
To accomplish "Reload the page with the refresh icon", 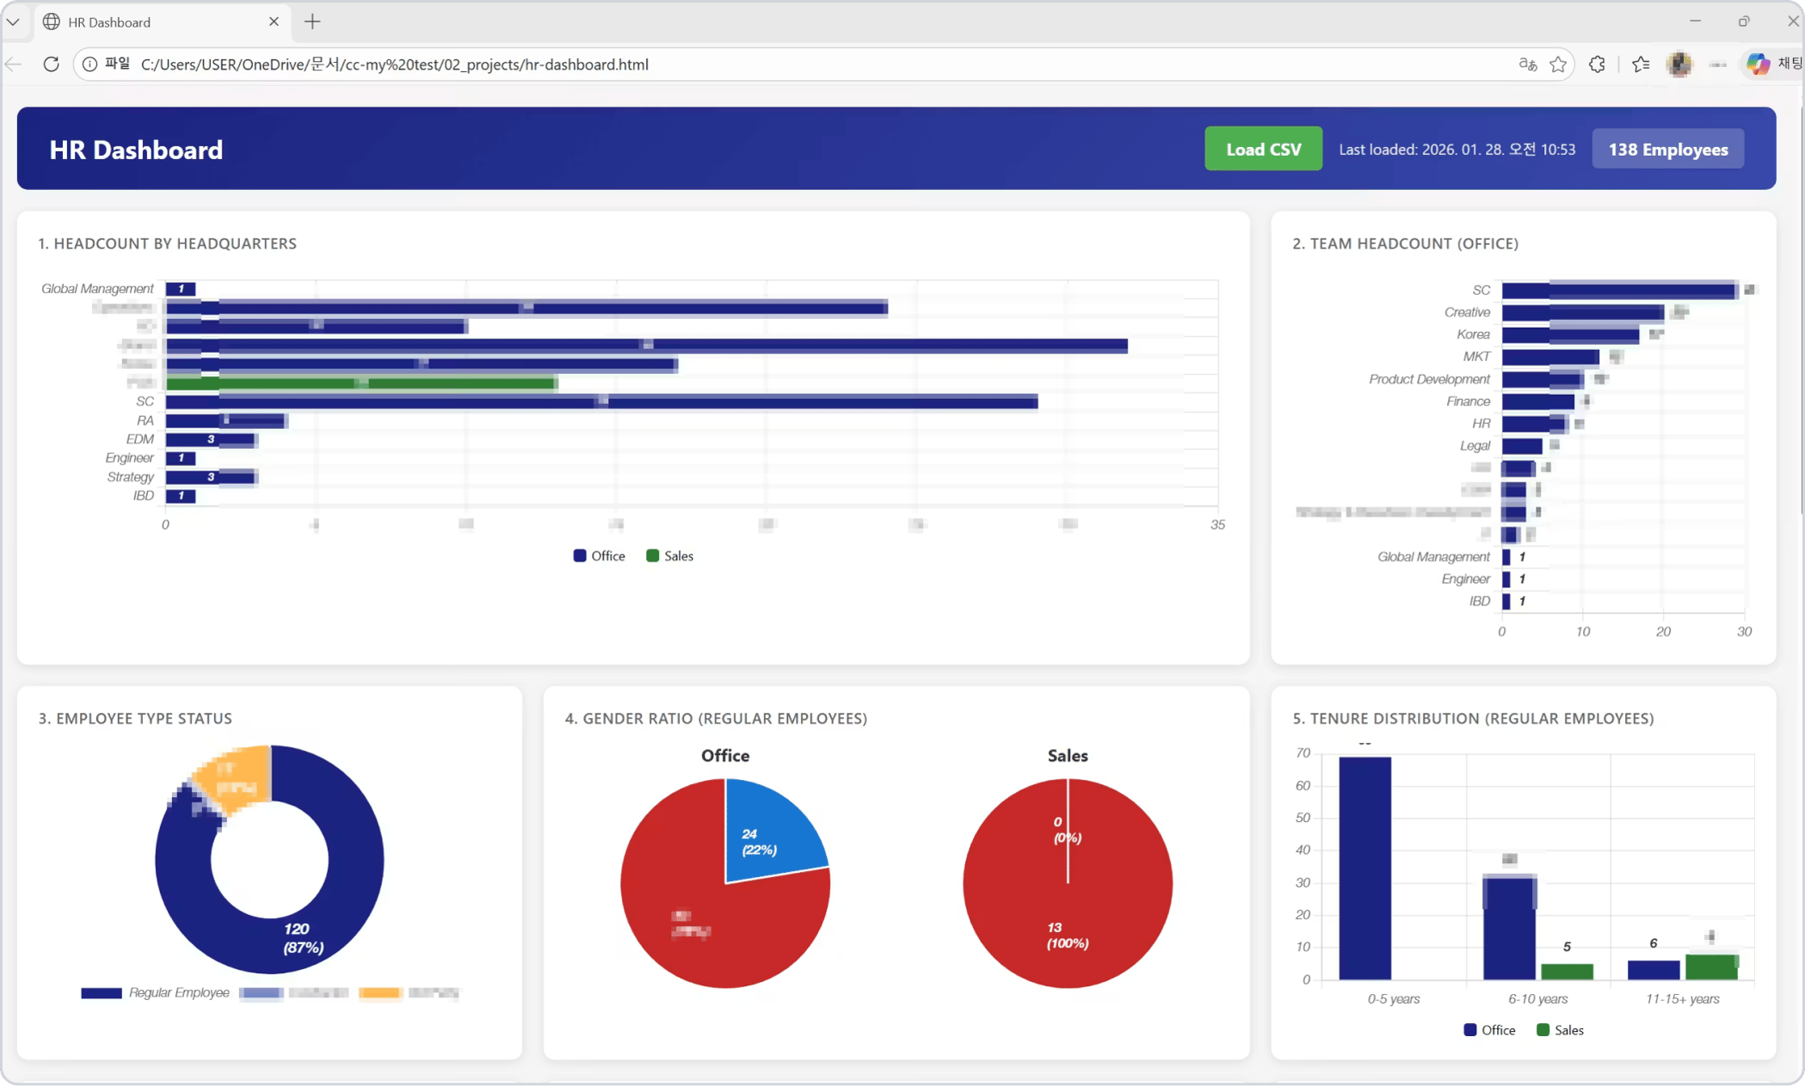I will (x=51, y=64).
